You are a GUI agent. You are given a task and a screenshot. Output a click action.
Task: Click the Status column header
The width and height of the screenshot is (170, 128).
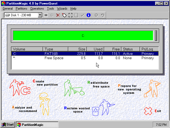point(130,49)
